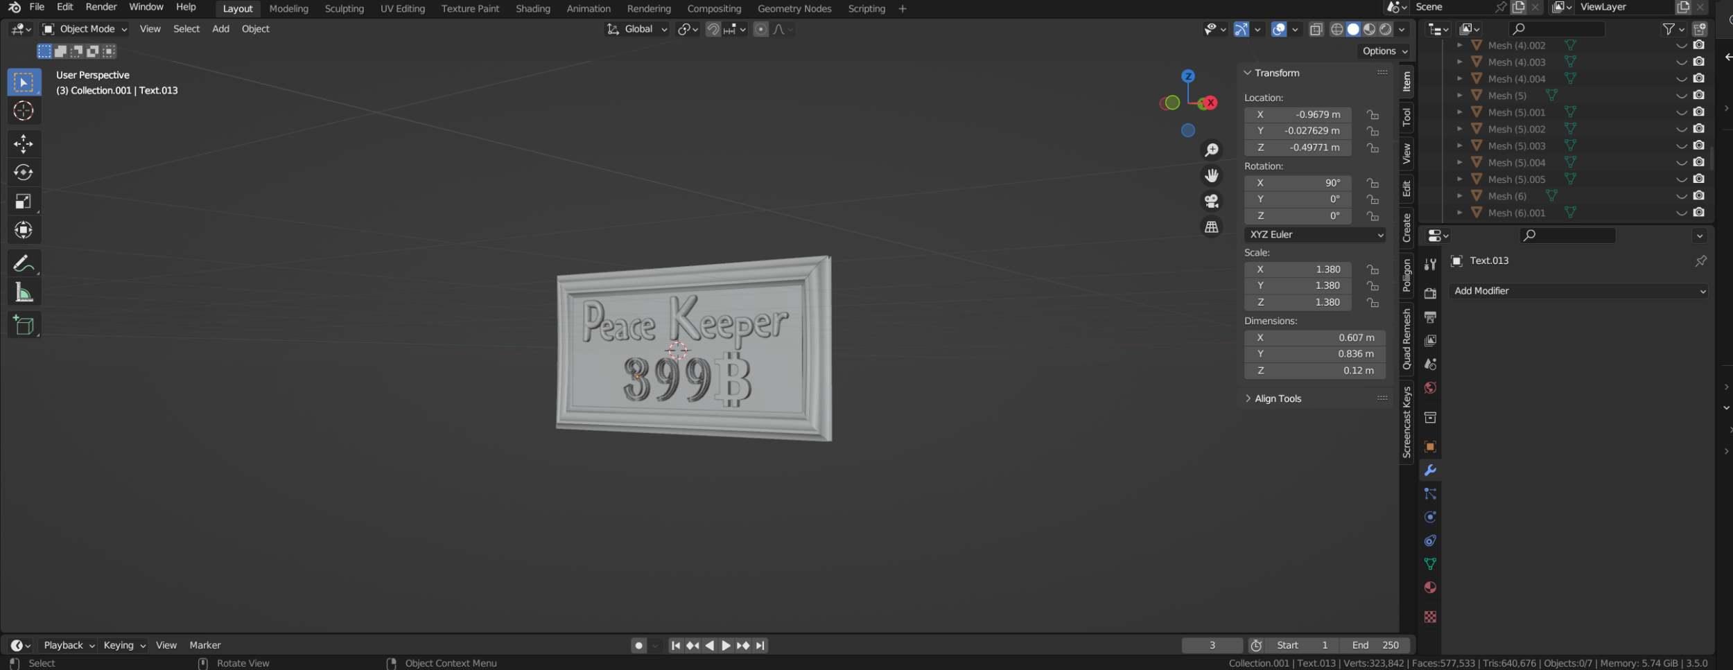This screenshot has width=1733, height=670.
Task: Click the Scale X value field
Action: point(1297,270)
